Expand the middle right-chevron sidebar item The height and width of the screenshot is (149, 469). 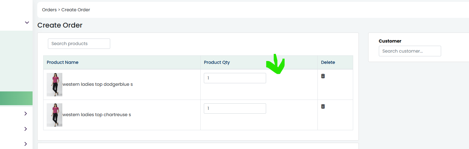[26, 129]
